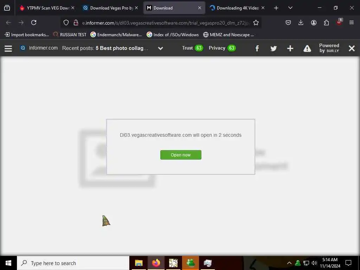360x270 pixels.
Task: Open RUSSIAN TEST bookmark
Action: point(70,35)
